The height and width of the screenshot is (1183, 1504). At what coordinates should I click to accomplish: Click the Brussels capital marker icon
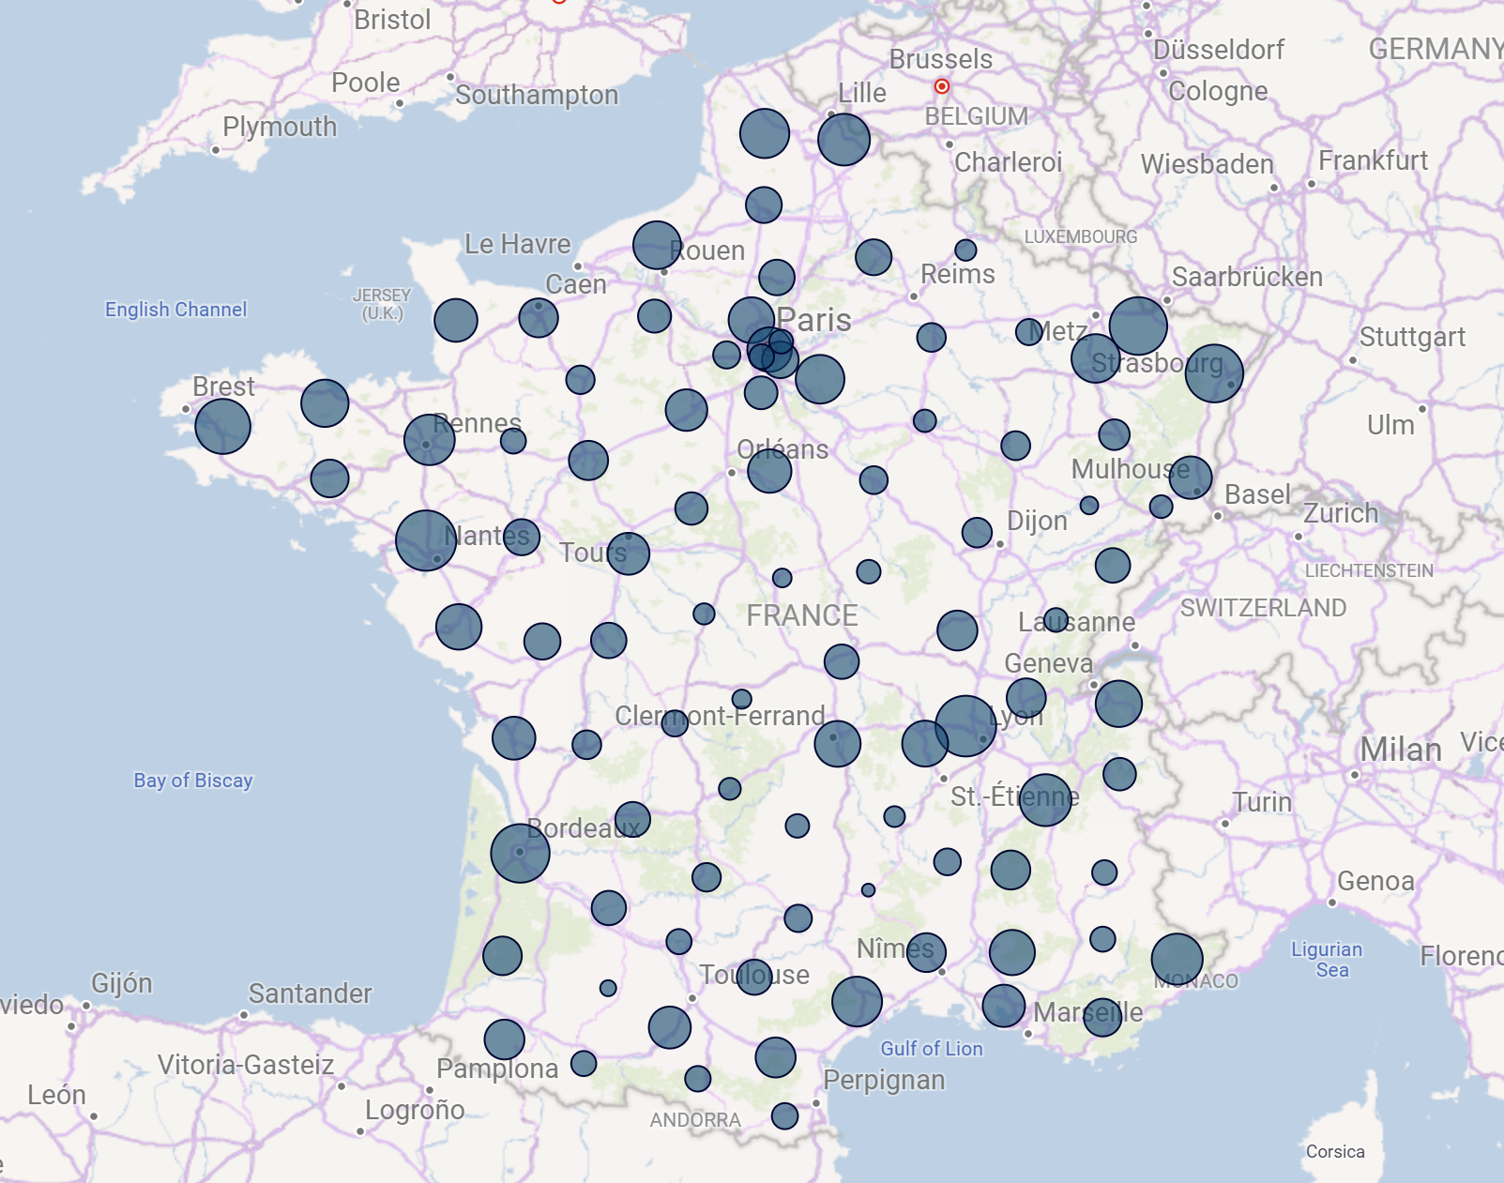[x=942, y=84]
